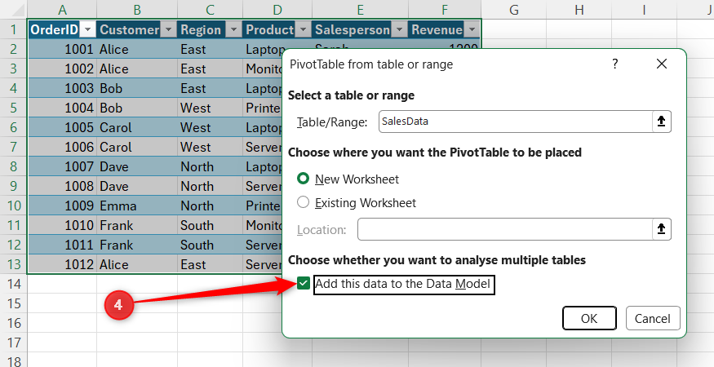Click the Carol cell in row 7
Screen dimensions: 714x367
pos(137,147)
